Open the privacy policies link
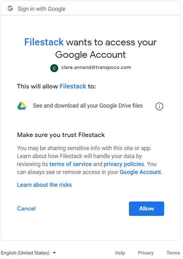183x259 pixels. click(124, 164)
